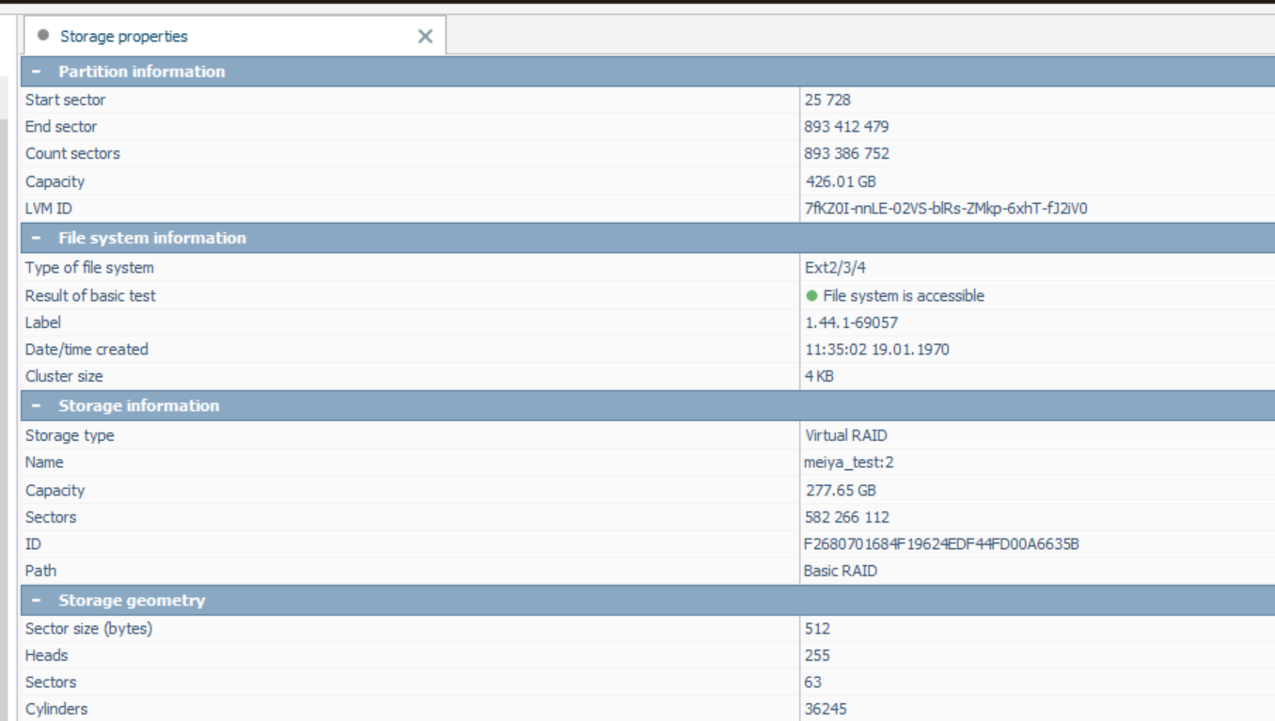Viewport: 1275px width, 721px height.
Task: Collapse the Partition information section
Action: [x=37, y=71]
